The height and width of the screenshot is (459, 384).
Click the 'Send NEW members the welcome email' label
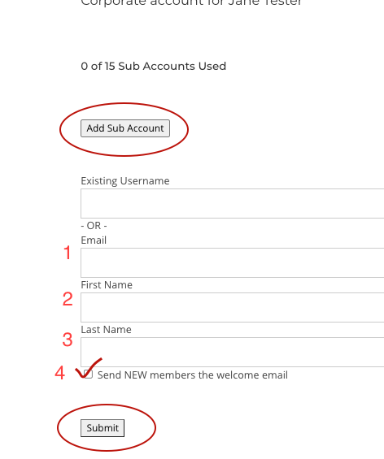tap(193, 375)
